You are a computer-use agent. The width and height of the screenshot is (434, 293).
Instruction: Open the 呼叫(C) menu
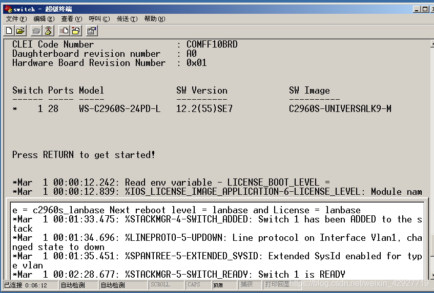pyautogui.click(x=99, y=19)
